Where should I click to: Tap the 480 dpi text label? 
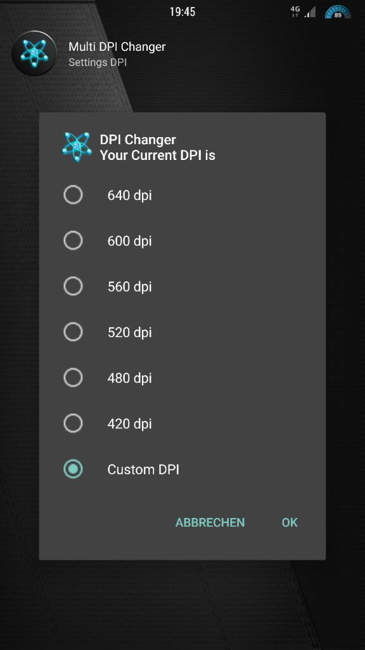pyautogui.click(x=129, y=378)
